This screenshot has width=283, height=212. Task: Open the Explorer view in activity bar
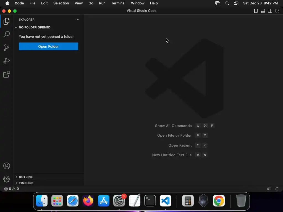(x=7, y=21)
